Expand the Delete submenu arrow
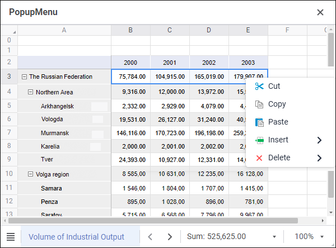 pyautogui.click(x=319, y=158)
